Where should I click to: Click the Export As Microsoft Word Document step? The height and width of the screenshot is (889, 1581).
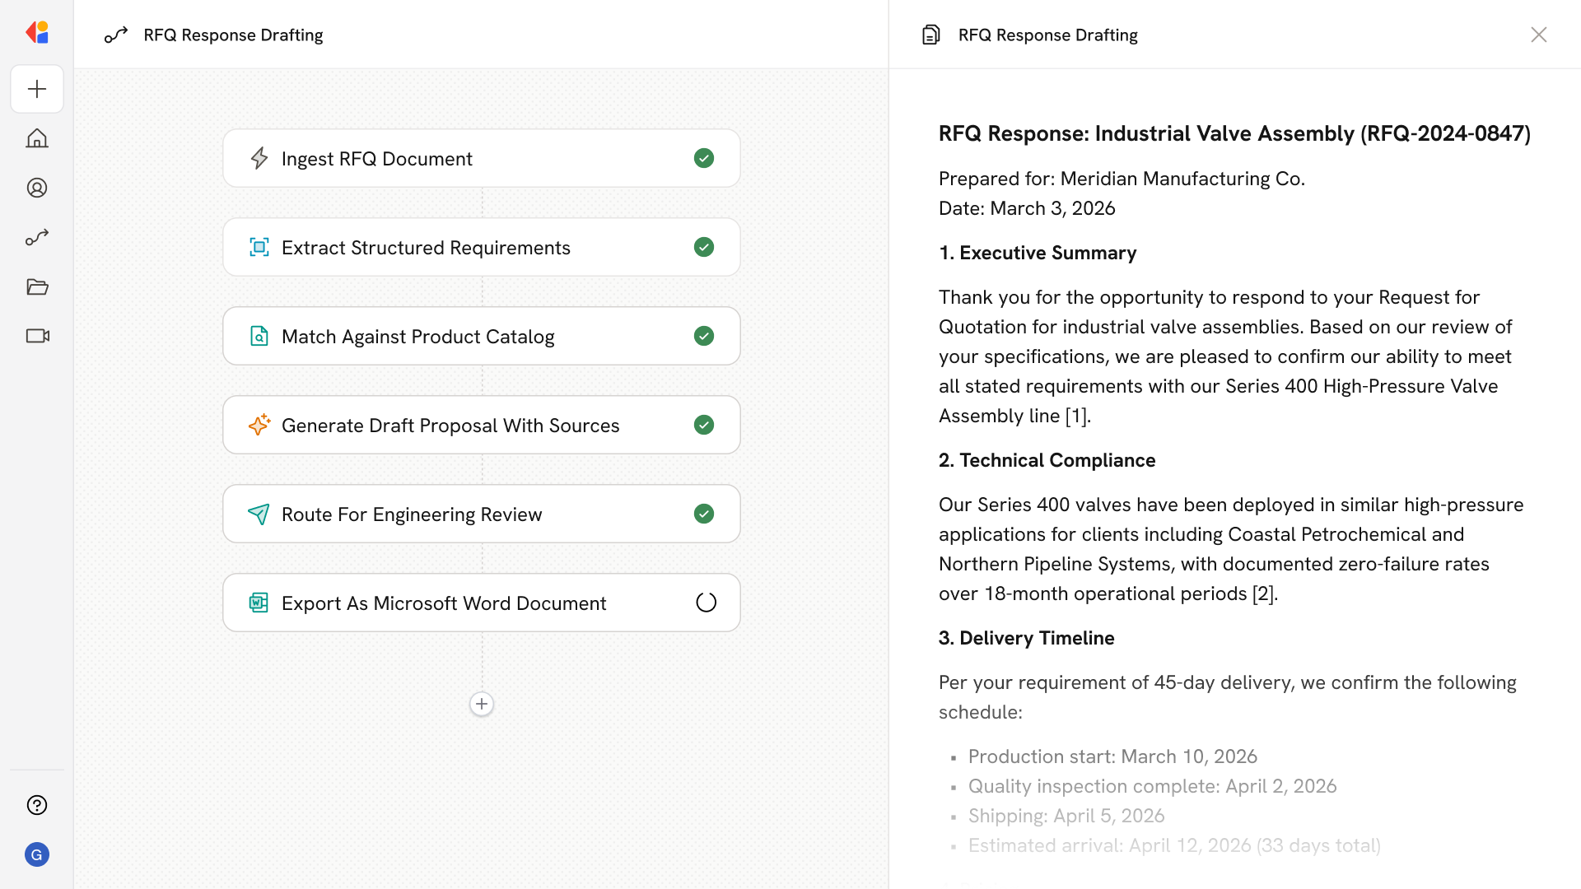tap(443, 603)
